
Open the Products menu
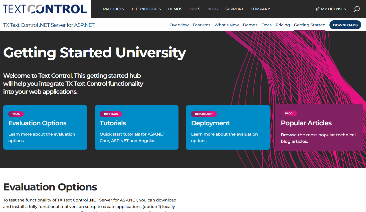coord(114,9)
